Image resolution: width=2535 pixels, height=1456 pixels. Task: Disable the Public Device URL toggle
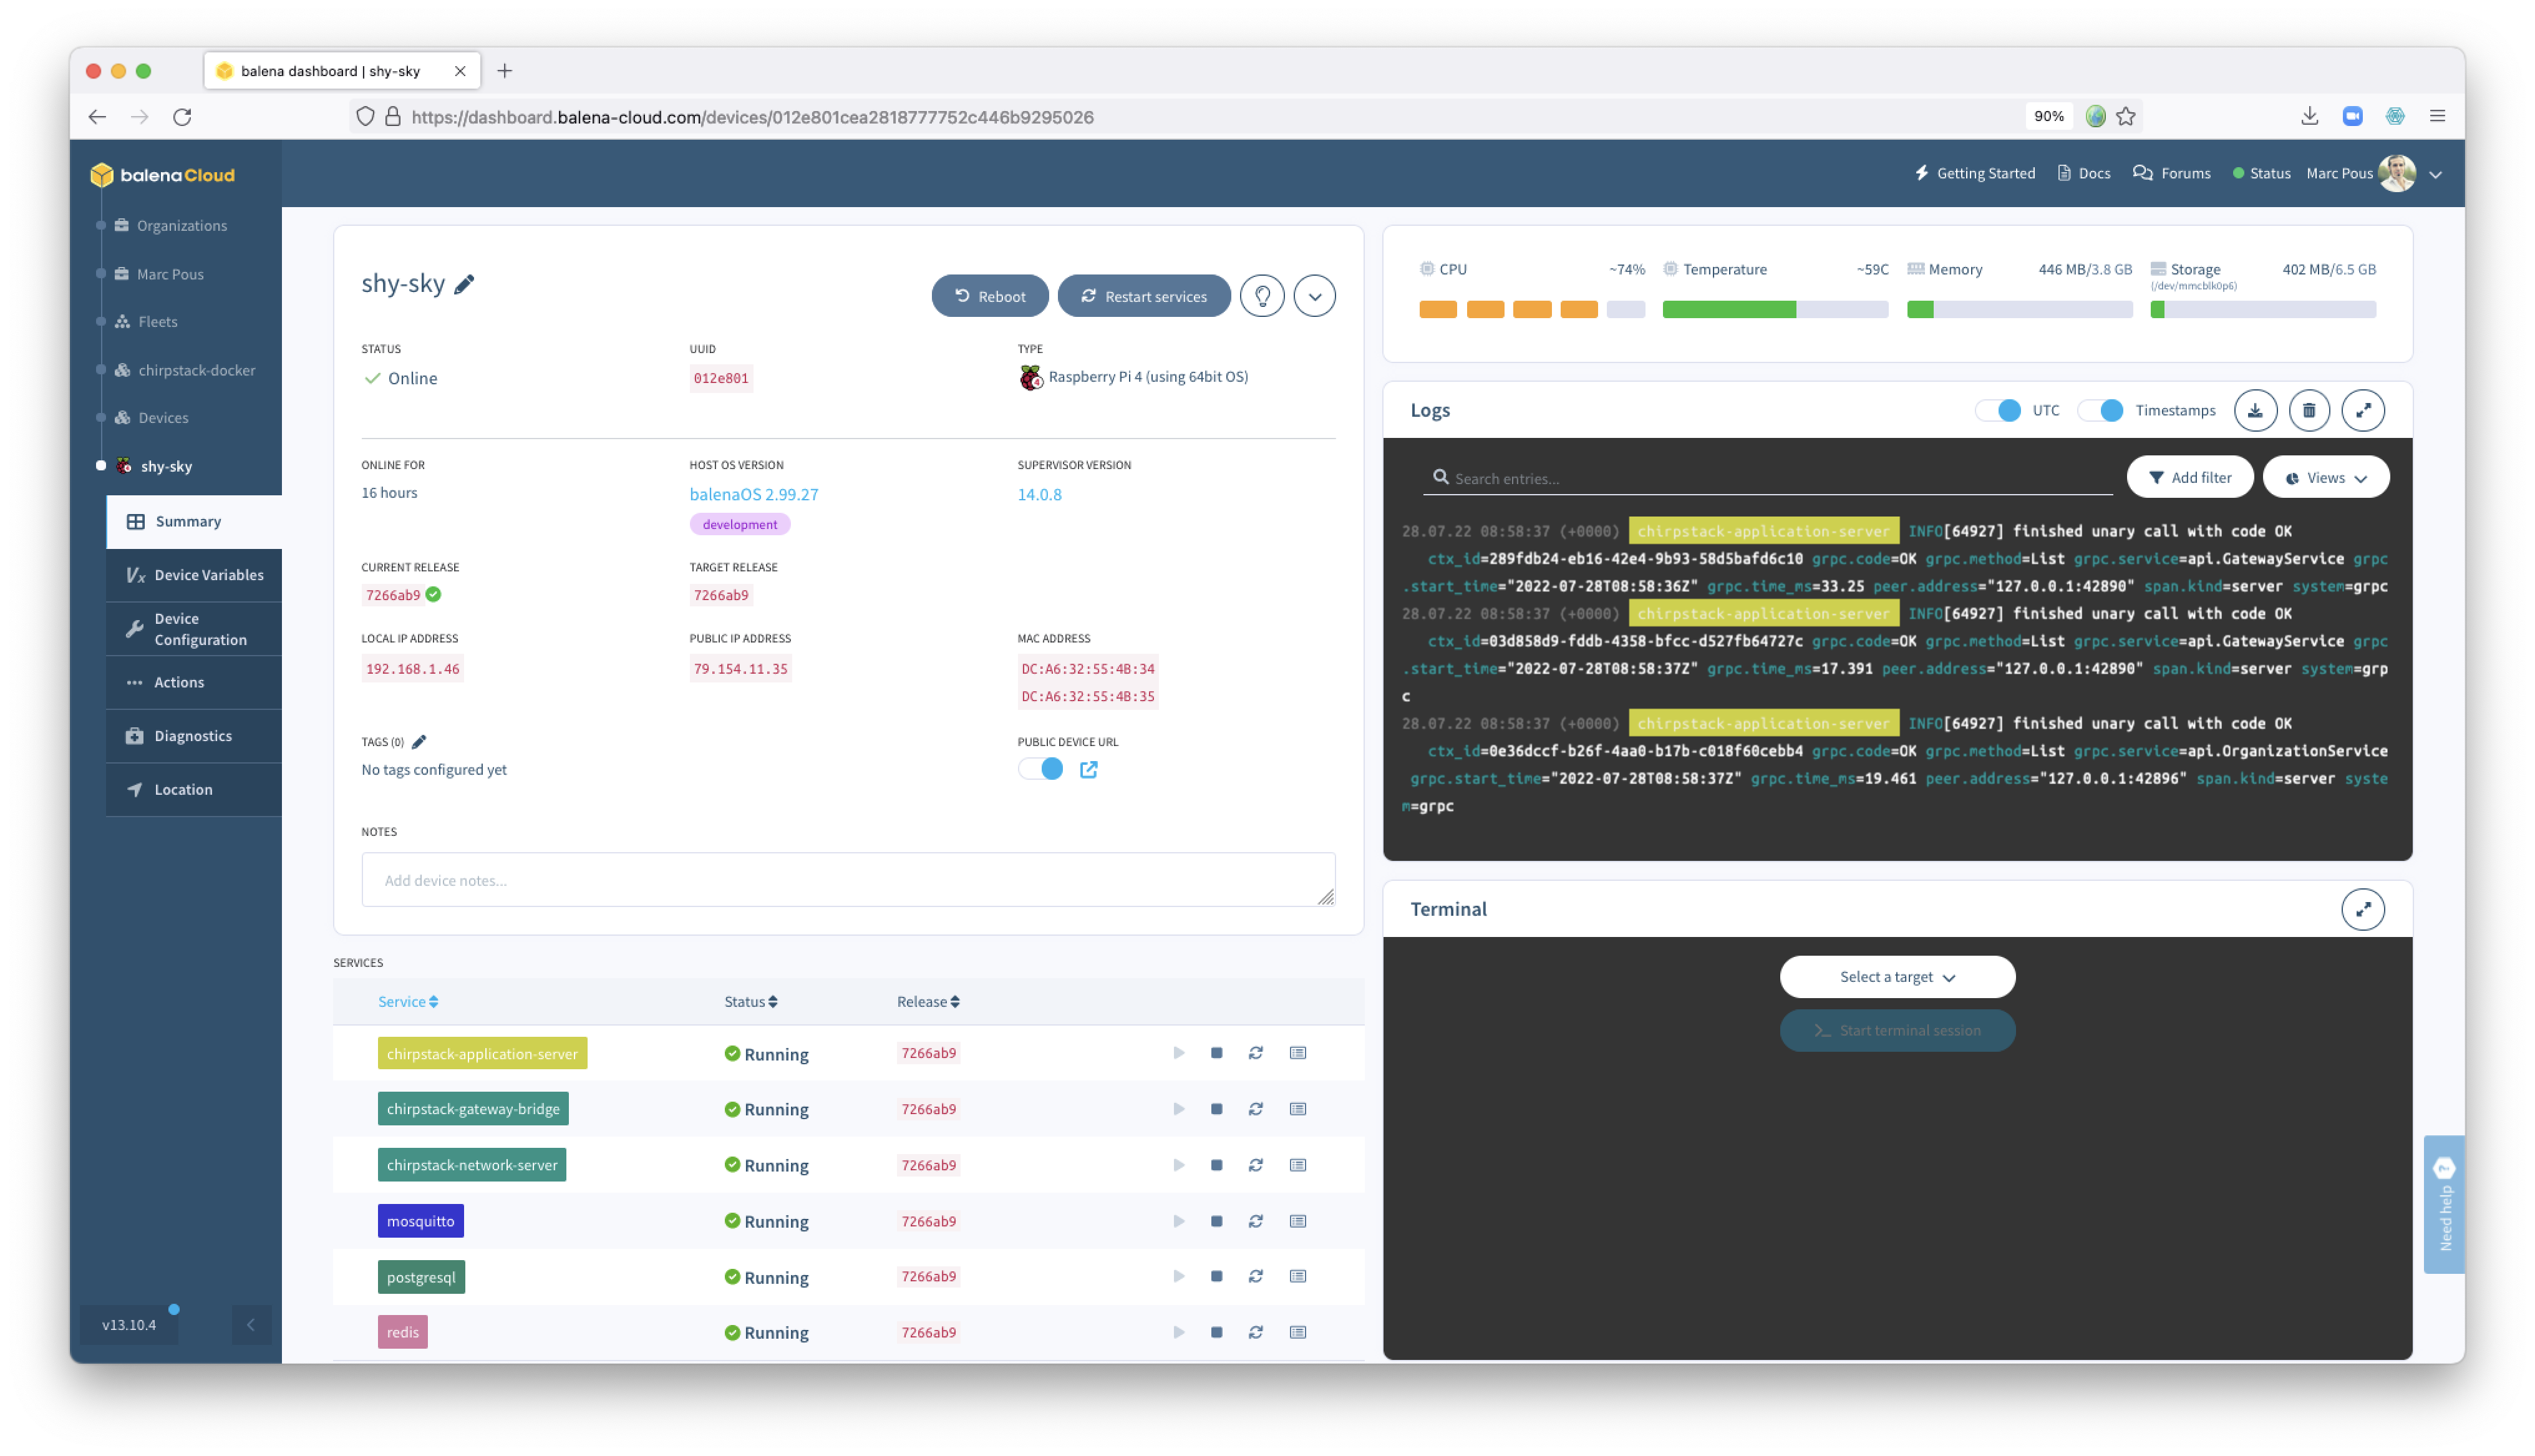pos(1040,769)
